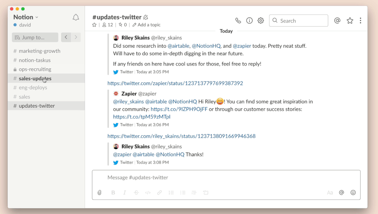Click into the Search field
The height and width of the screenshot is (214, 378).
click(x=299, y=21)
